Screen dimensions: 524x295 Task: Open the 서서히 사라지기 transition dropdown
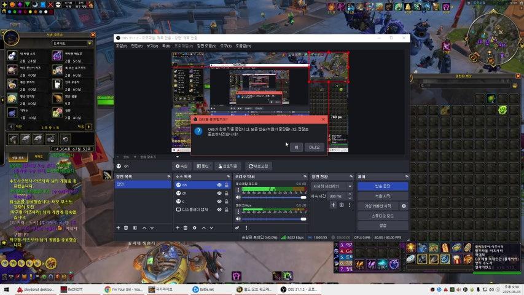[332, 186]
